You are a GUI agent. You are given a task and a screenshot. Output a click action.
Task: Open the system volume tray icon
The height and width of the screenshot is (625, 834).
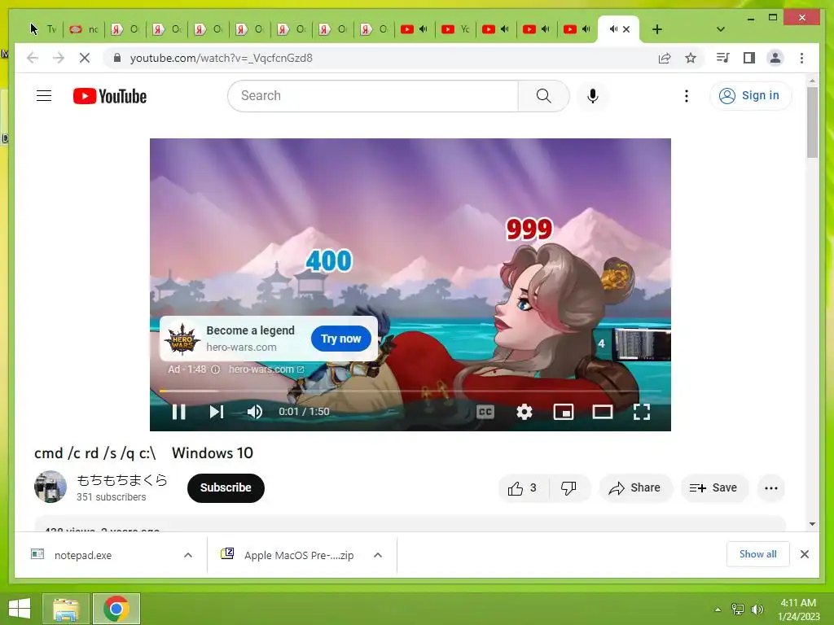coord(757,610)
